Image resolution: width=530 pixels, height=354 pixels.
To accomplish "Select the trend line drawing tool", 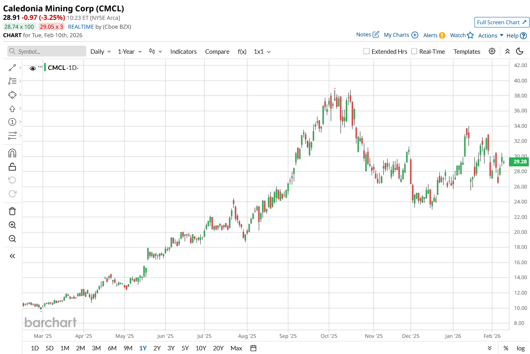I will [x=12, y=68].
